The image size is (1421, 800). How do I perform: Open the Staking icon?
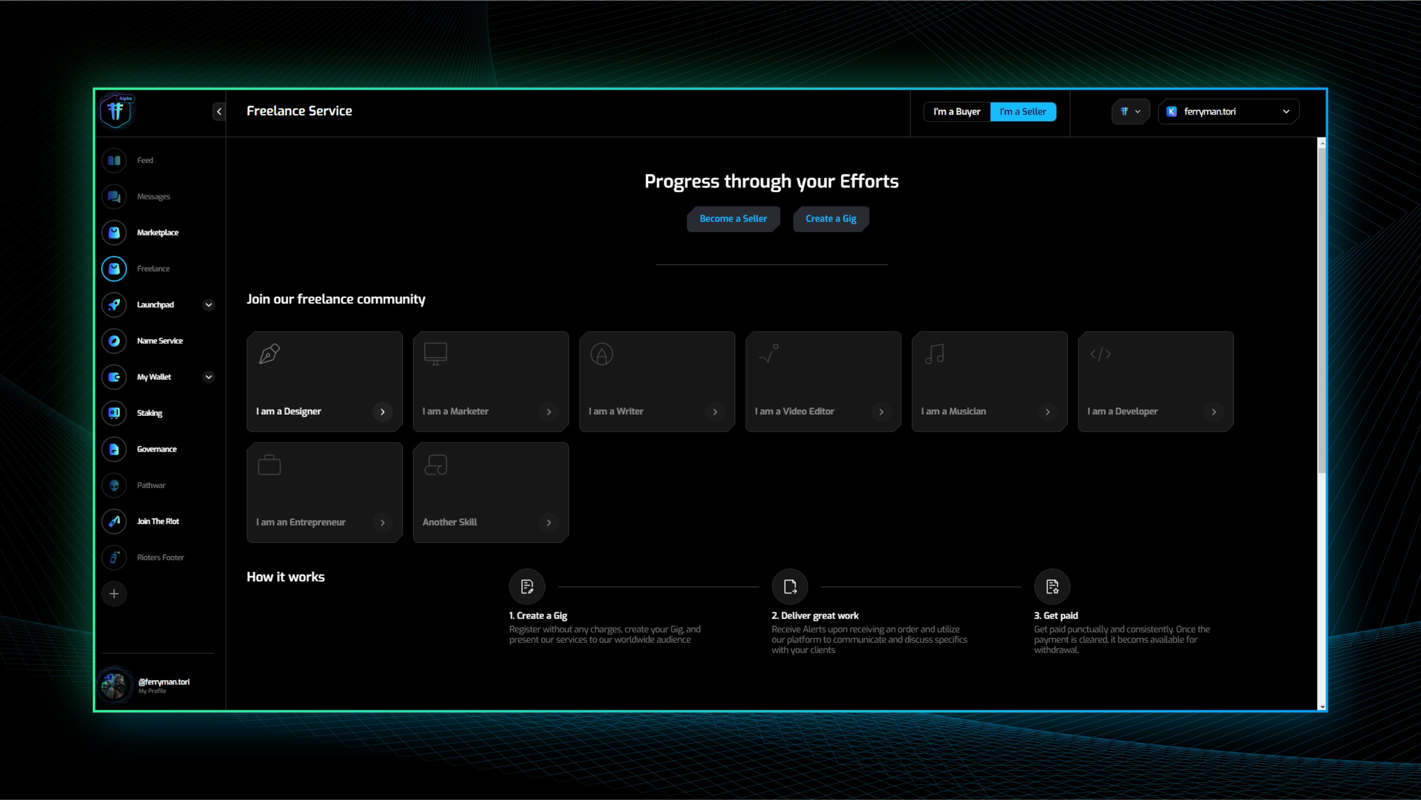[x=114, y=413]
